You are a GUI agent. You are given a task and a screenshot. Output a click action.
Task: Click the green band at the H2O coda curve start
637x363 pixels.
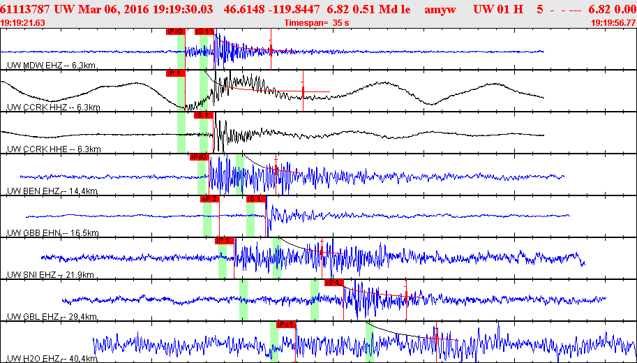coord(369,341)
